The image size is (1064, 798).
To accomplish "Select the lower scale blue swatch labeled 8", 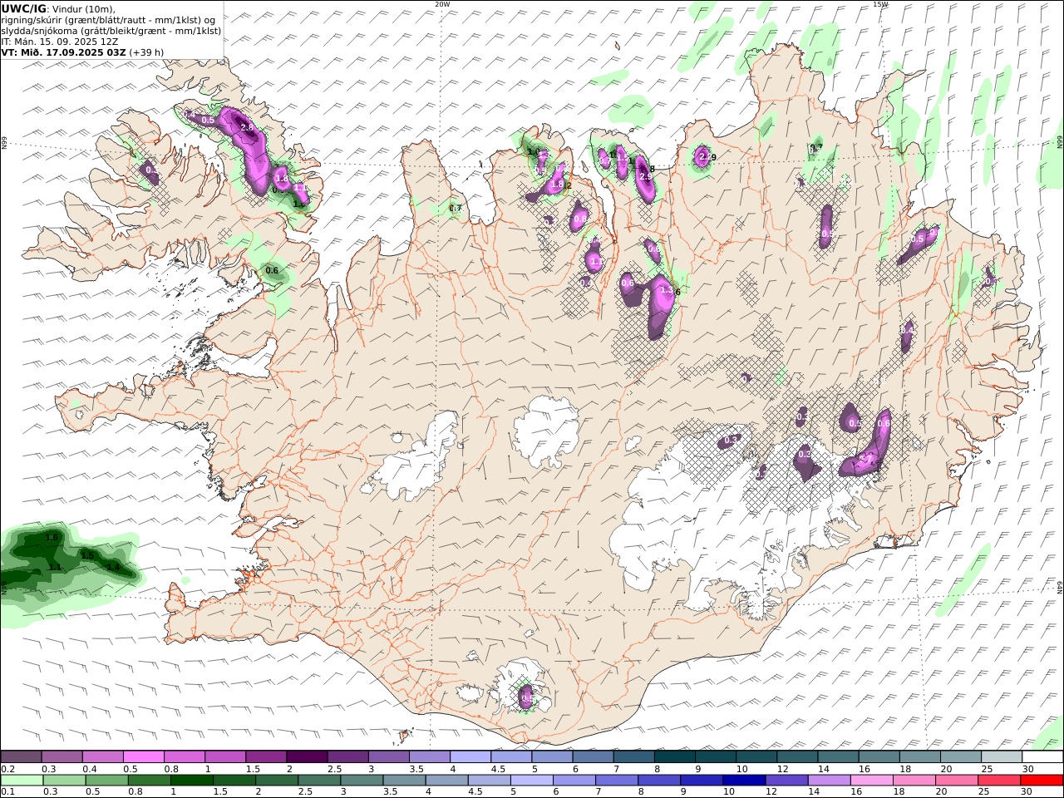I will [x=659, y=781].
